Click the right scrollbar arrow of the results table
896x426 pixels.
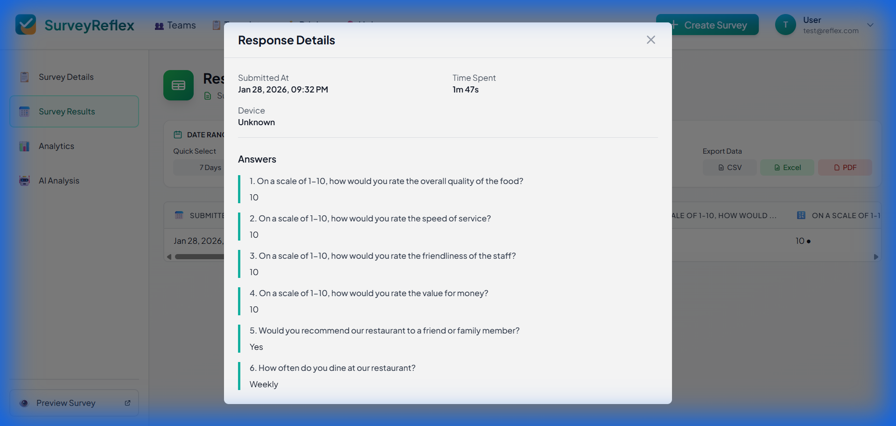click(876, 256)
